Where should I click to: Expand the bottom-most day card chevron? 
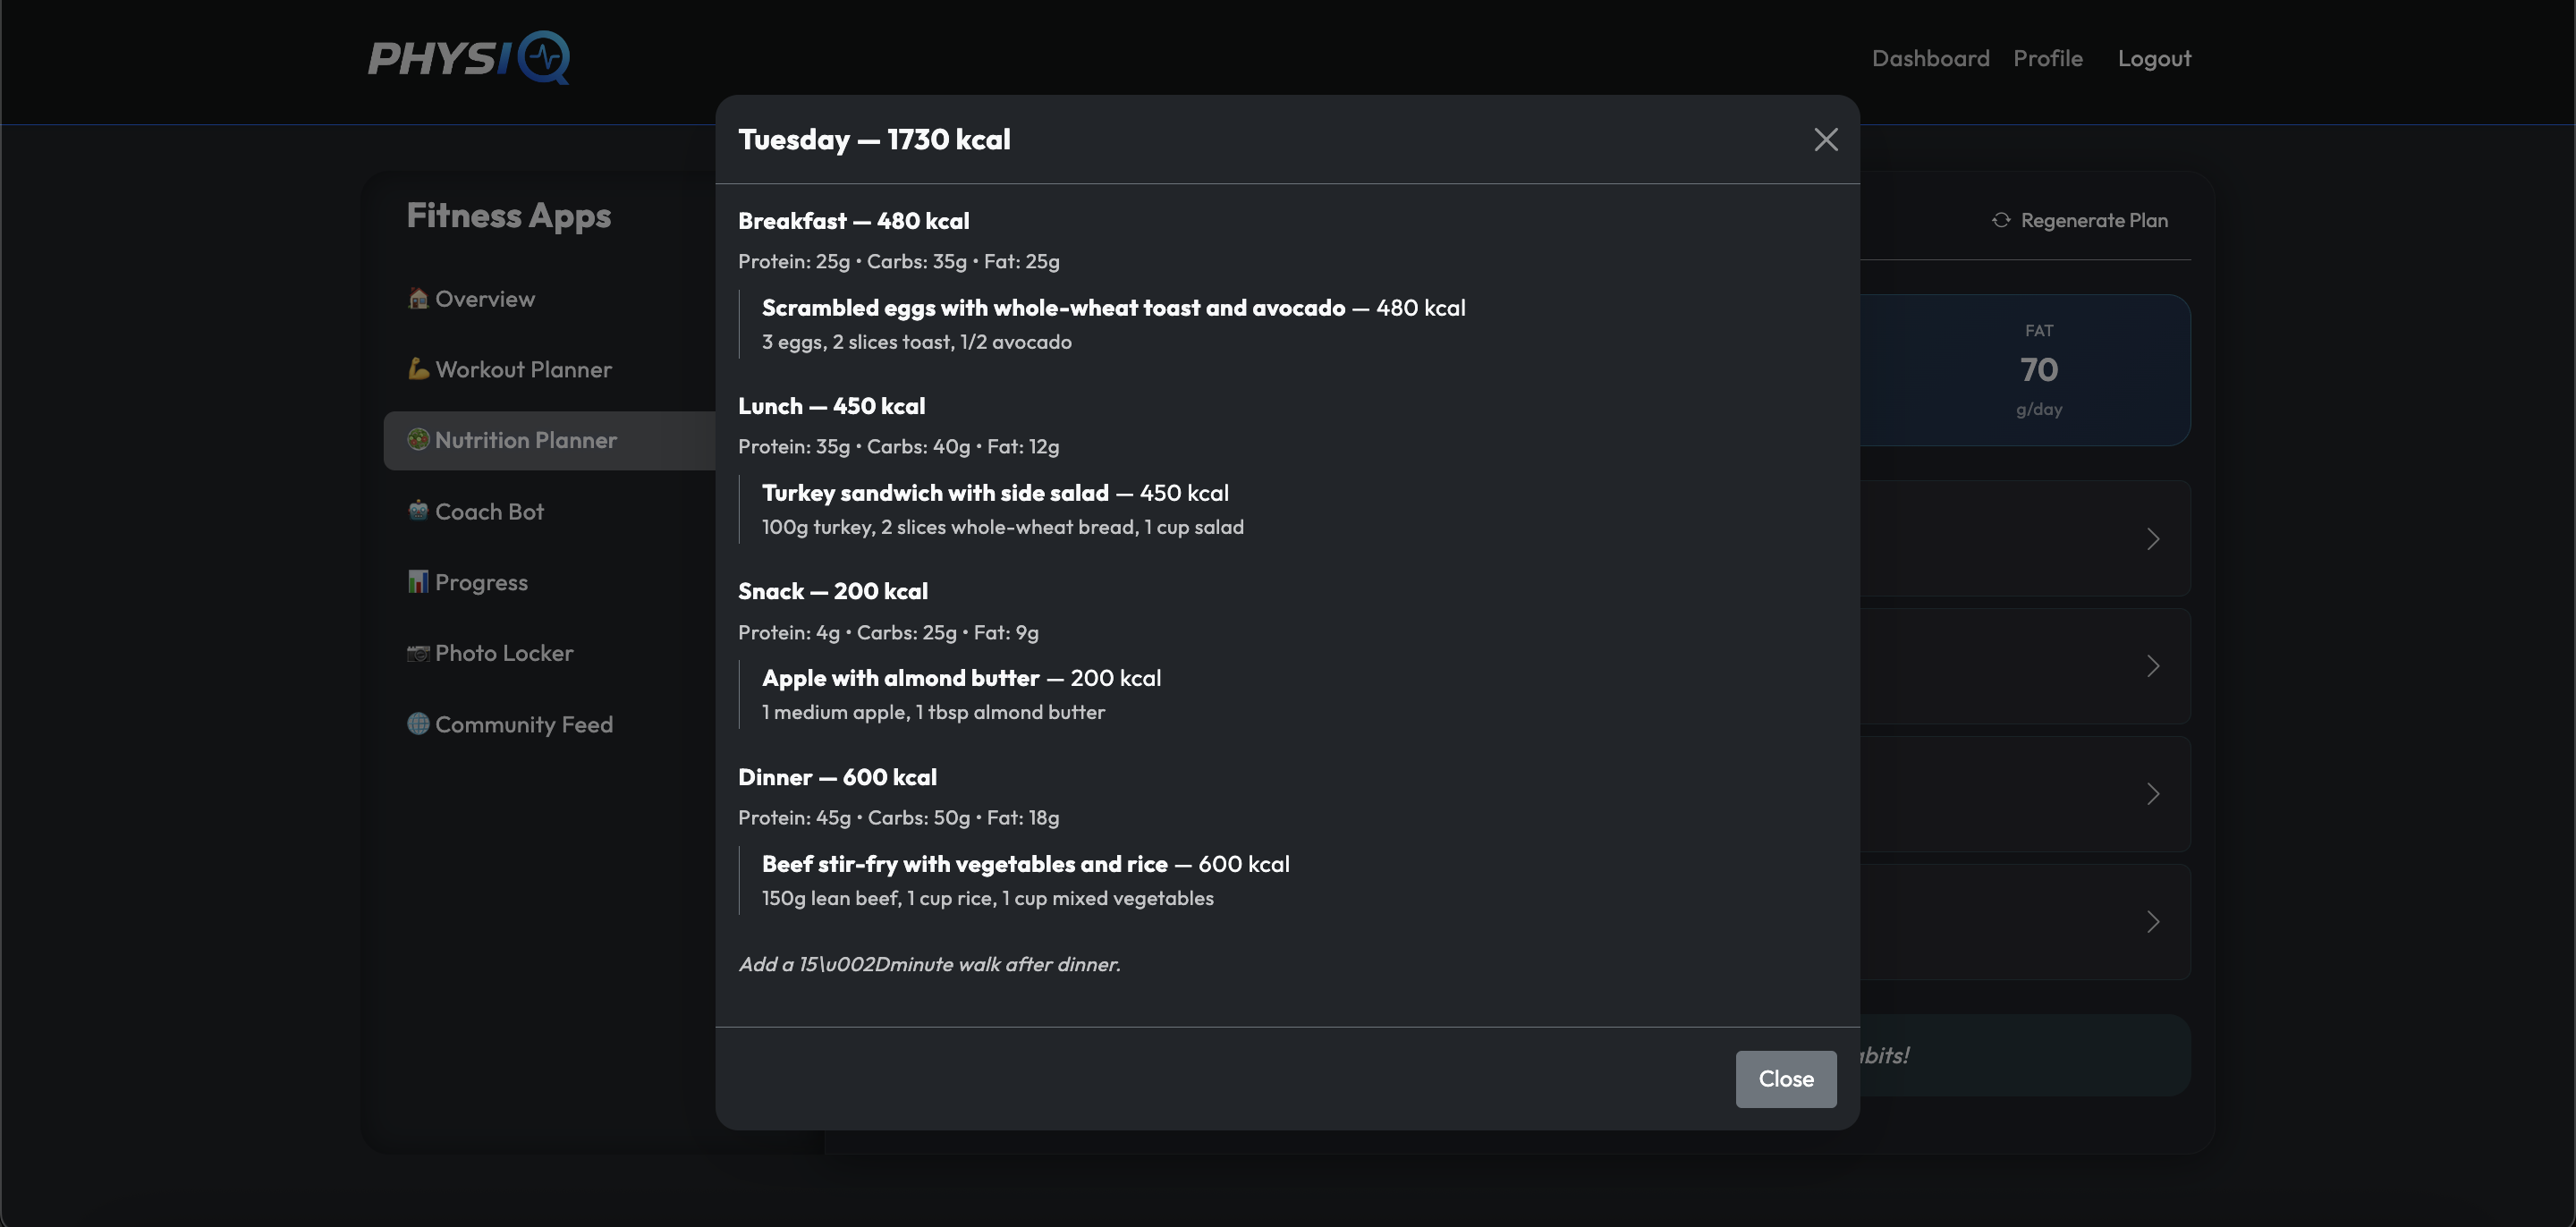[x=2153, y=922]
